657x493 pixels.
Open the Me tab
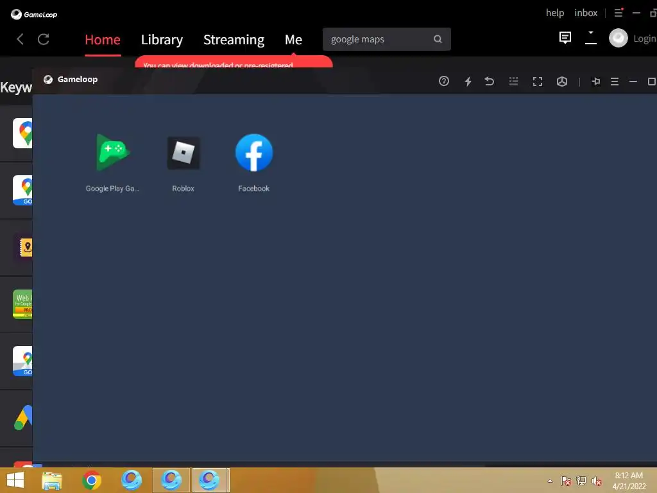pos(293,40)
